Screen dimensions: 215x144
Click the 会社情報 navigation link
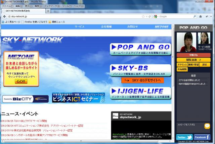click(x=106, y=27)
